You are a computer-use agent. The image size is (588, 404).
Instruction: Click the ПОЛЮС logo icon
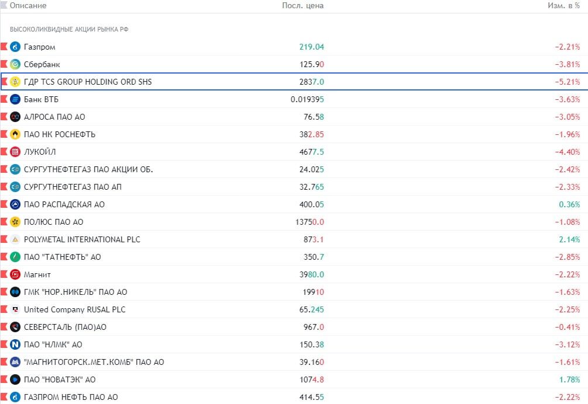[x=15, y=222]
